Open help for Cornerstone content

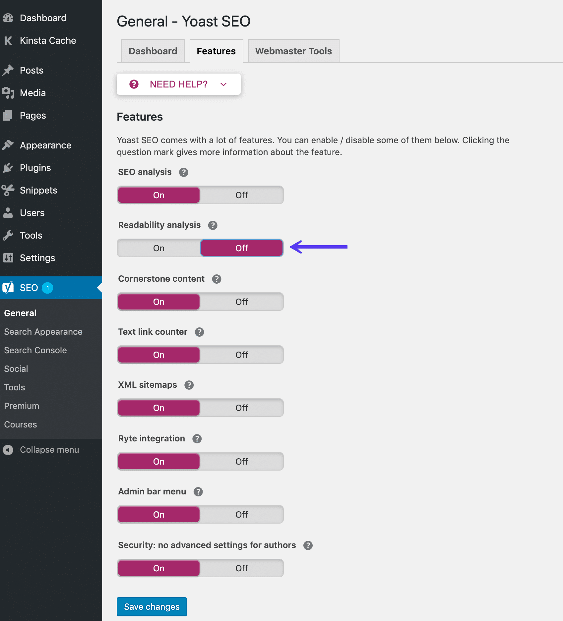pos(217,279)
